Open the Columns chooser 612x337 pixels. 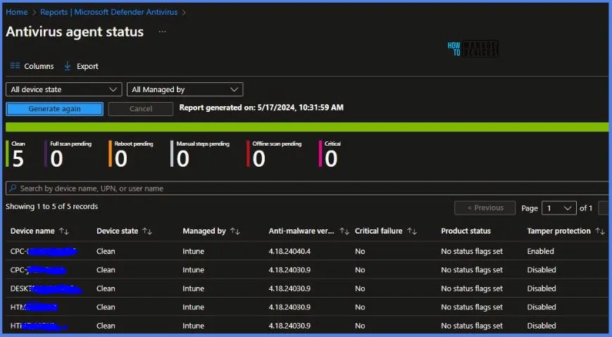click(x=32, y=66)
